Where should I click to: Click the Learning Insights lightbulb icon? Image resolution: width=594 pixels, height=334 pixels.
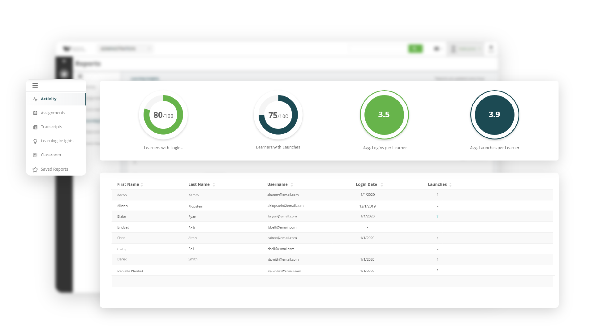click(35, 141)
